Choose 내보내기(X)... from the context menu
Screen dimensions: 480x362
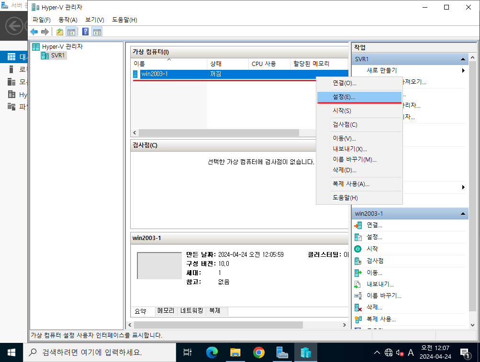pyautogui.click(x=359, y=149)
